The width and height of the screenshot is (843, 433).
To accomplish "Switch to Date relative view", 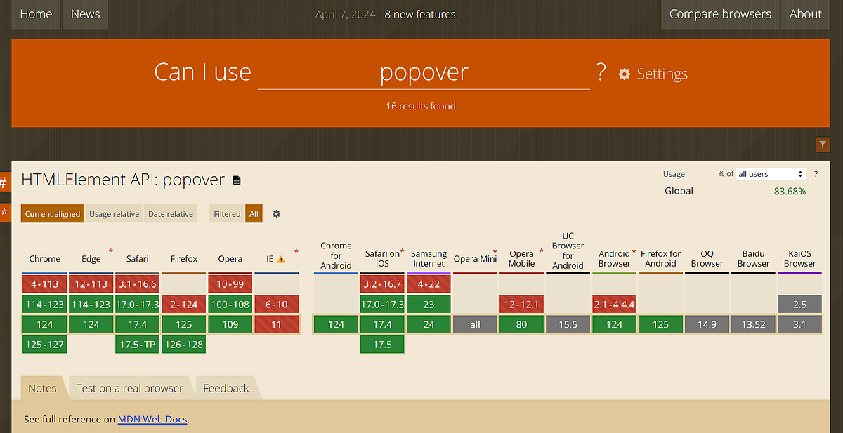I will pos(170,213).
